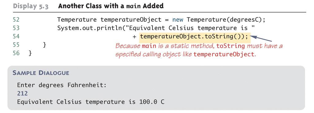
Task: Select line number 52
Action: click(16, 20)
